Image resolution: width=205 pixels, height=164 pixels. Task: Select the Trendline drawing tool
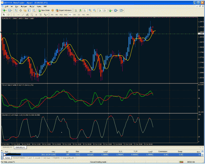coord(23,15)
